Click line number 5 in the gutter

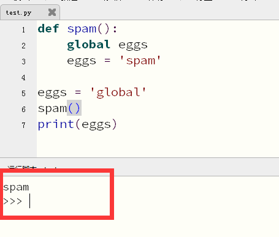pos(23,93)
